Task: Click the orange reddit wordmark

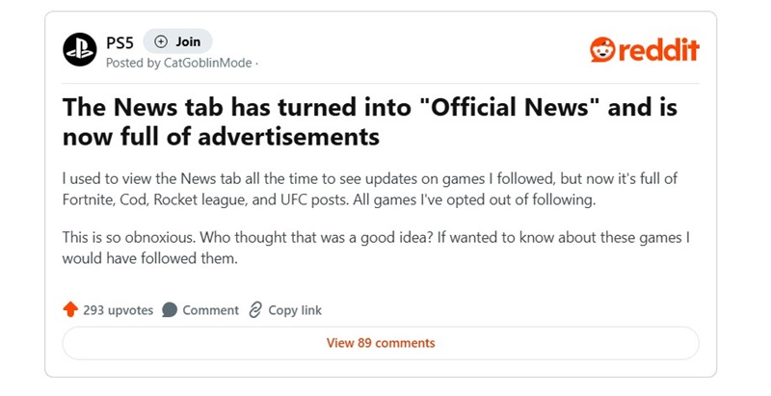Action: 659,50
